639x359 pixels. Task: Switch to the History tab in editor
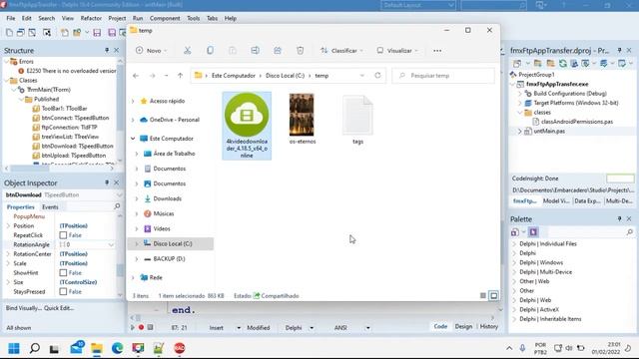(489, 326)
